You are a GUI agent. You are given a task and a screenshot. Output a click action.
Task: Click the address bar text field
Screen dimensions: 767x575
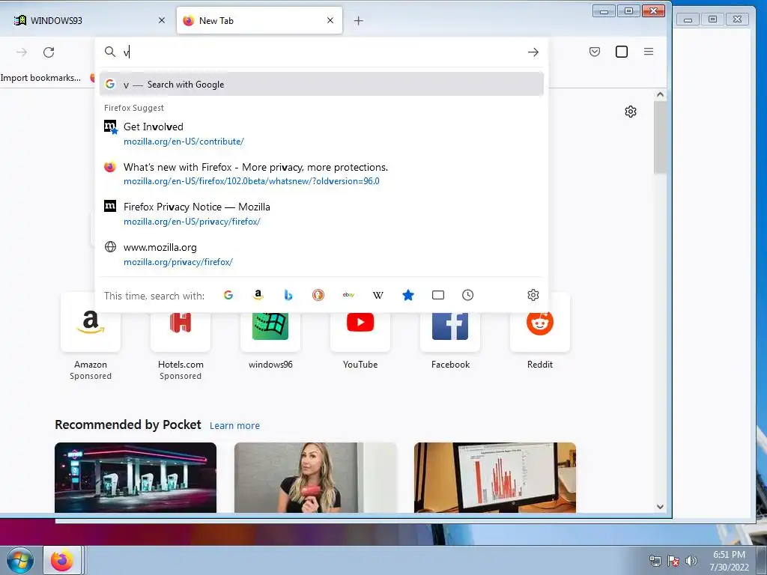(321, 52)
